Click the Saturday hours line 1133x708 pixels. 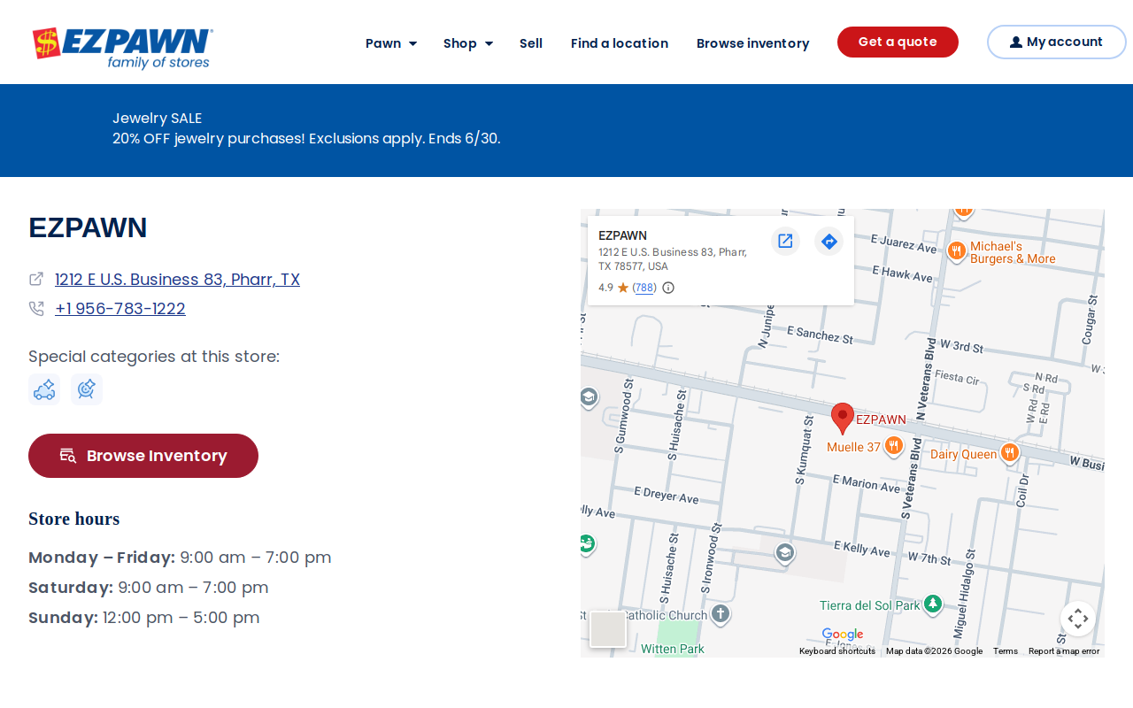(149, 588)
